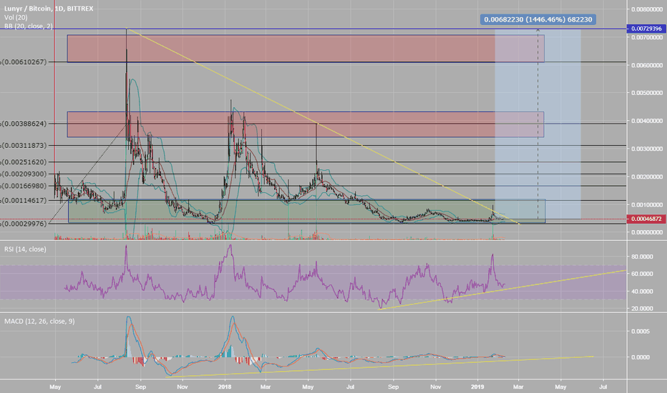Select the green accumulation zone rectangle
This screenshot has width=667, height=393.
[x=307, y=212]
